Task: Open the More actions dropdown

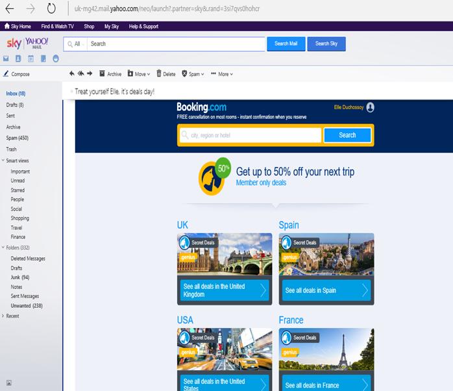Action: click(222, 74)
